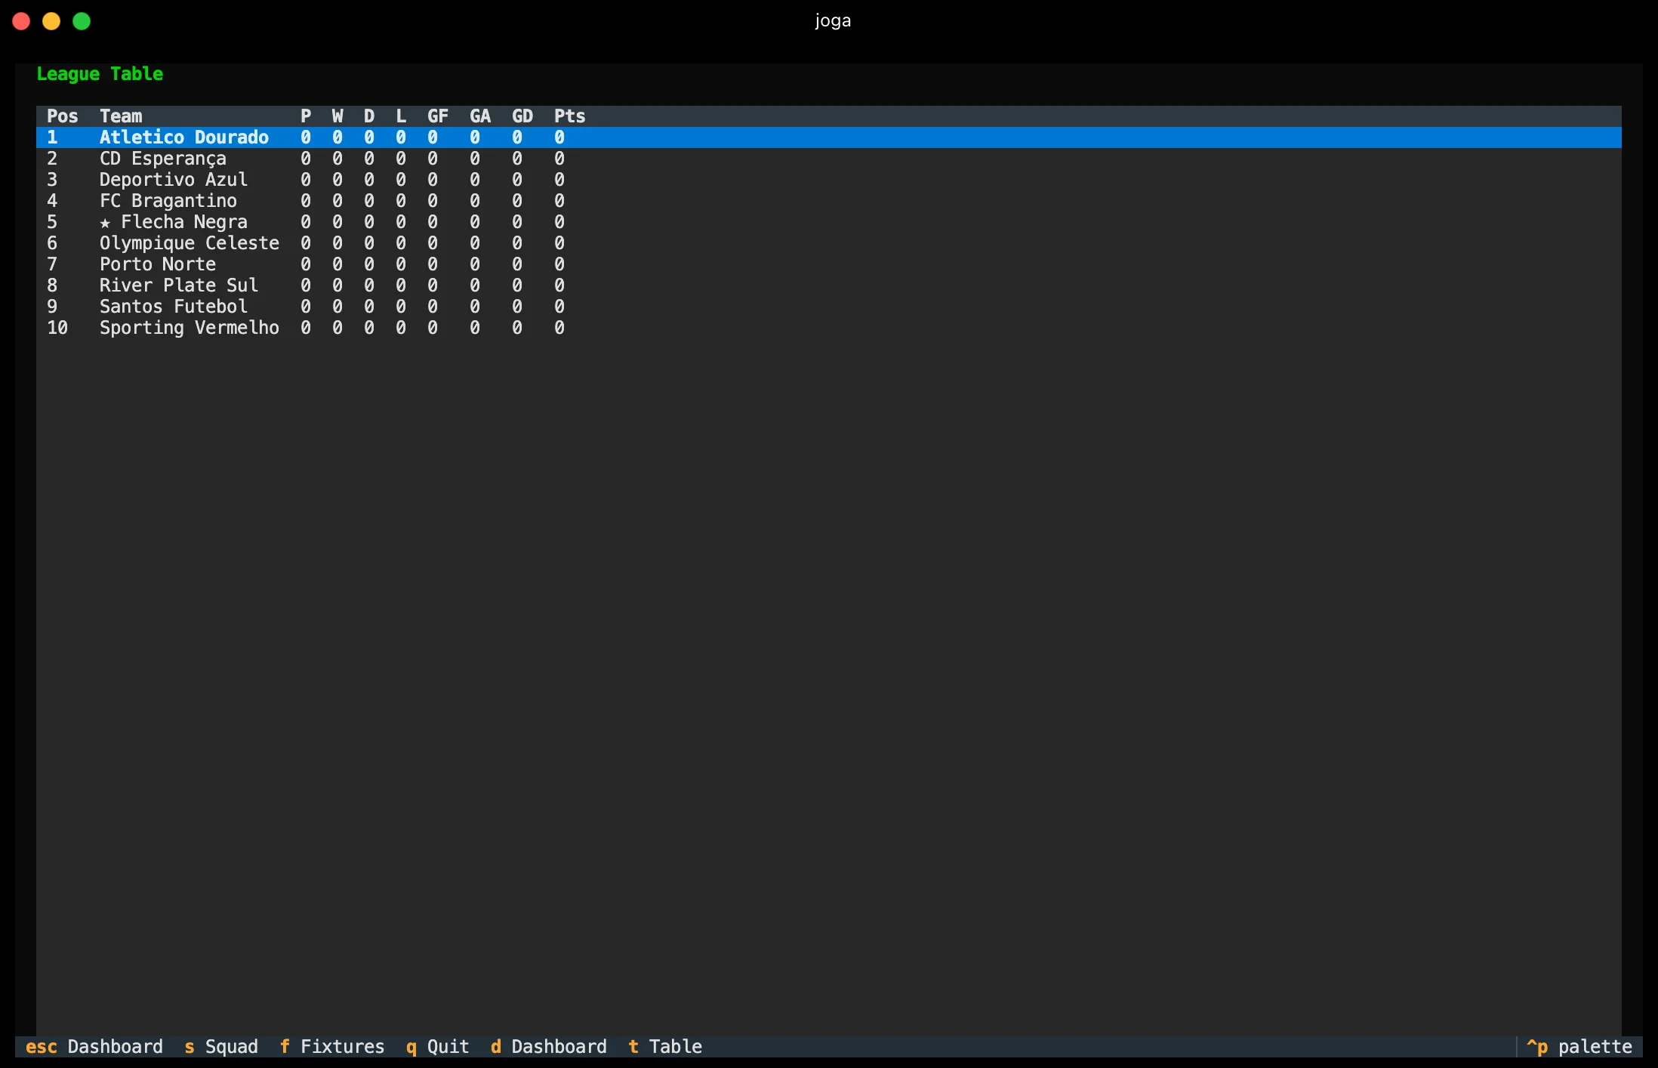Click the Pts column header

click(570, 116)
